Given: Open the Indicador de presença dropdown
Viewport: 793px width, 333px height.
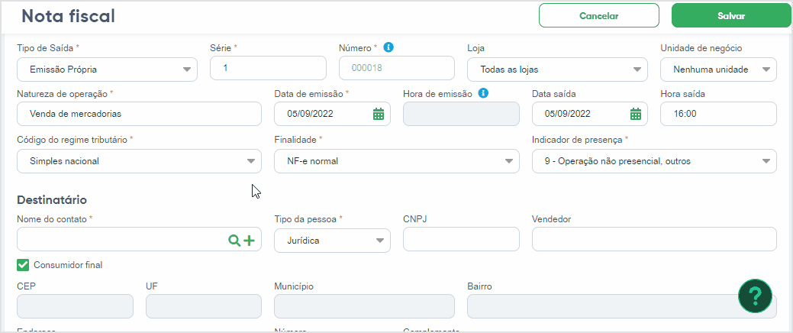Looking at the screenshot, I should [x=654, y=161].
